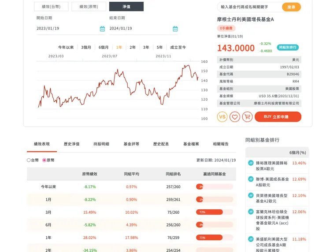Screen dimensions: 326x252
Task: Set chart range to 今年以來
Action: [66, 47]
